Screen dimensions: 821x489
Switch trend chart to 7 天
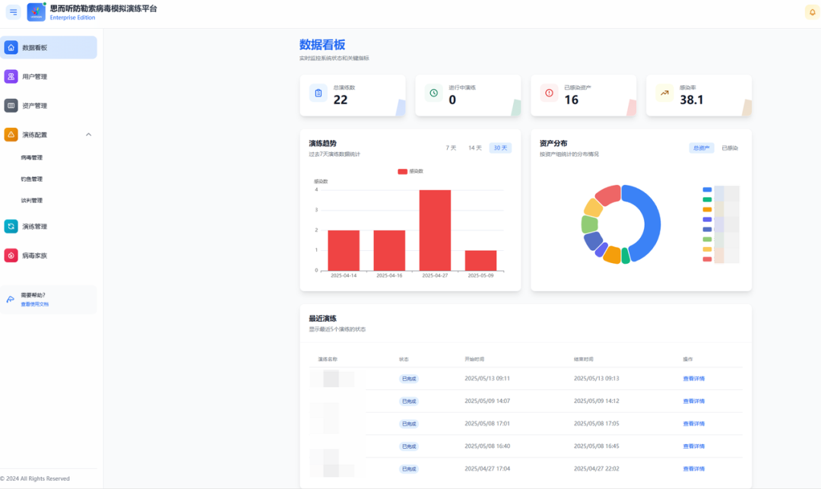pyautogui.click(x=451, y=148)
